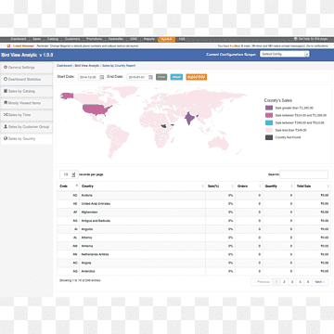Go to the Previous page of results
This screenshot has width=334, height=334.
[262, 282]
